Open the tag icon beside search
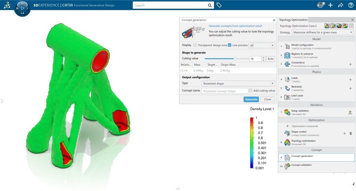The width and height of the screenshot is (356, 191). (219, 5)
